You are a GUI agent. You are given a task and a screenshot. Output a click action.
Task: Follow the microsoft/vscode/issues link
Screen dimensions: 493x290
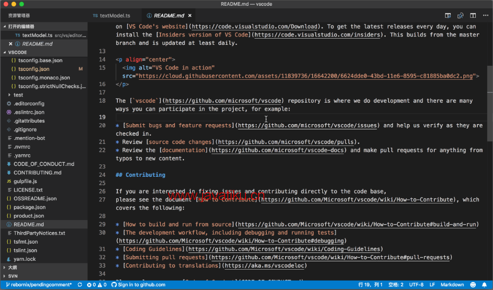[307, 126]
